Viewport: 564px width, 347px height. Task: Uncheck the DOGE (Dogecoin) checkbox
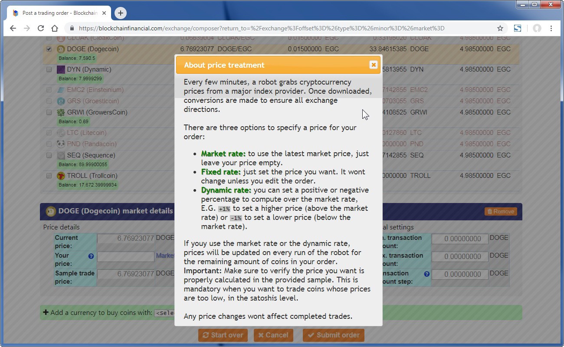click(49, 49)
